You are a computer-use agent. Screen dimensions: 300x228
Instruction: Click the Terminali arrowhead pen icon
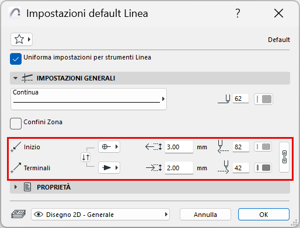click(x=224, y=167)
